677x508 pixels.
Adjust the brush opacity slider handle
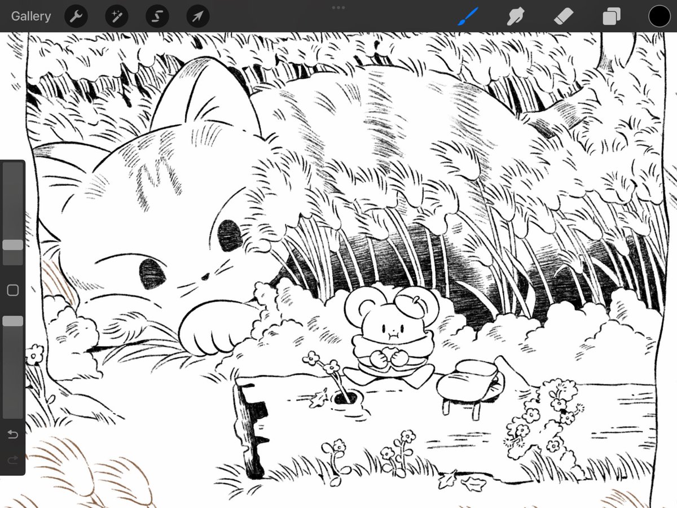tap(12, 321)
